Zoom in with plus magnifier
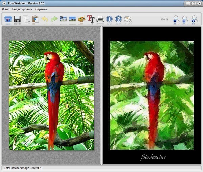Image resolution: width=203 pixels, height=172 pixels. [195, 19]
